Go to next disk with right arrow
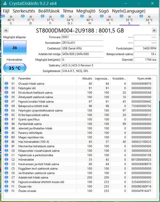The width and height of the screenshot is (160, 202). (154, 30)
